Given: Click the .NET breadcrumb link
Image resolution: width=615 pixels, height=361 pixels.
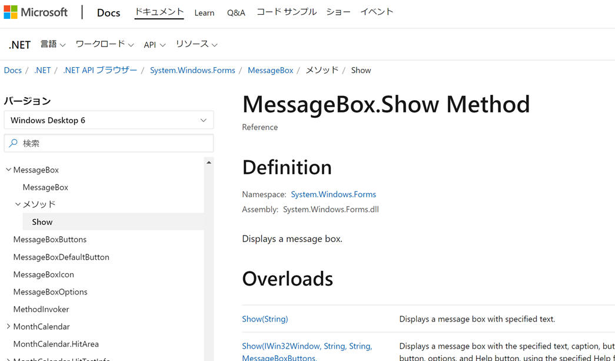Looking at the screenshot, I should [x=42, y=70].
